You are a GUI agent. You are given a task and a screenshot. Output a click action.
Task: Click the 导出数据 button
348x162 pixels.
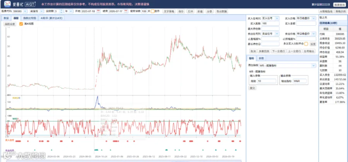[222, 11]
